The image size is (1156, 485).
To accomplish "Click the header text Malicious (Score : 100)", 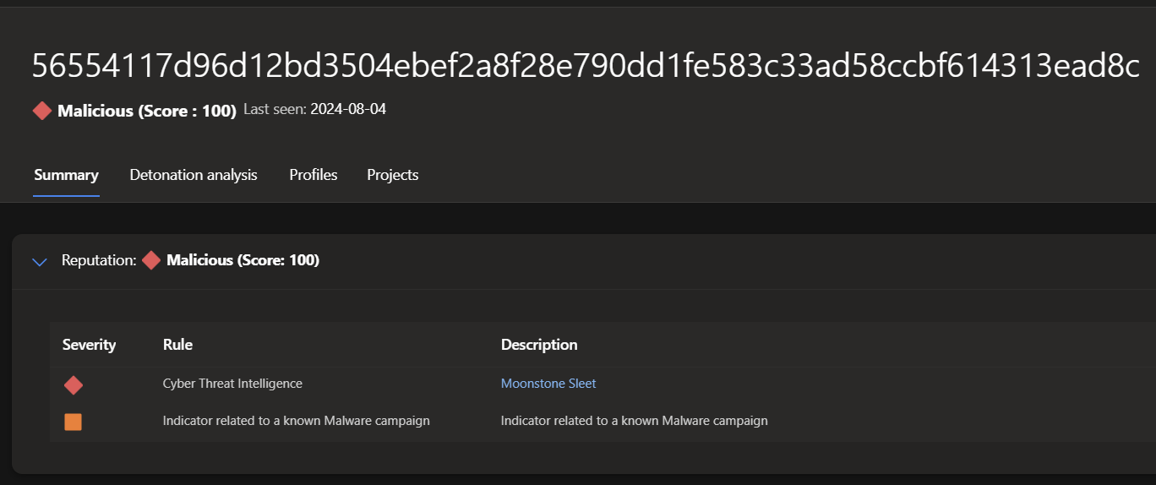I will tap(147, 111).
